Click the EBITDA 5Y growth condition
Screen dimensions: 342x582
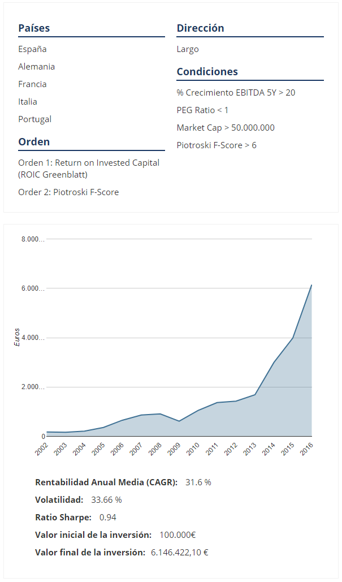(x=236, y=92)
